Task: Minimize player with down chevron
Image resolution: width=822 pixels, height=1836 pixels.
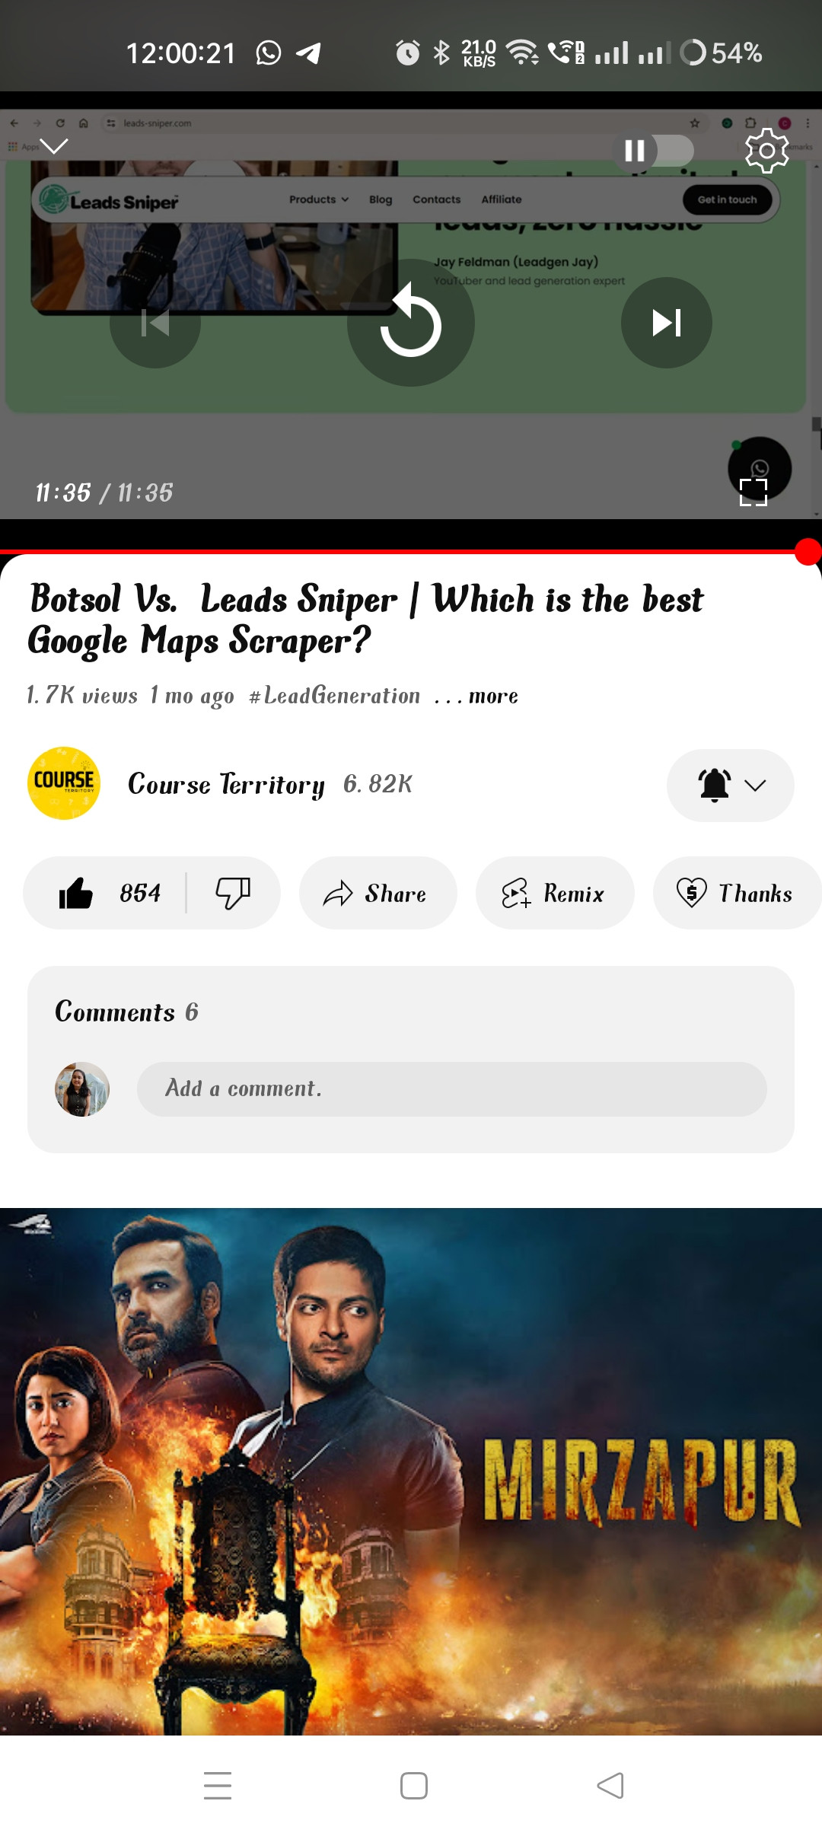Action: tap(54, 145)
